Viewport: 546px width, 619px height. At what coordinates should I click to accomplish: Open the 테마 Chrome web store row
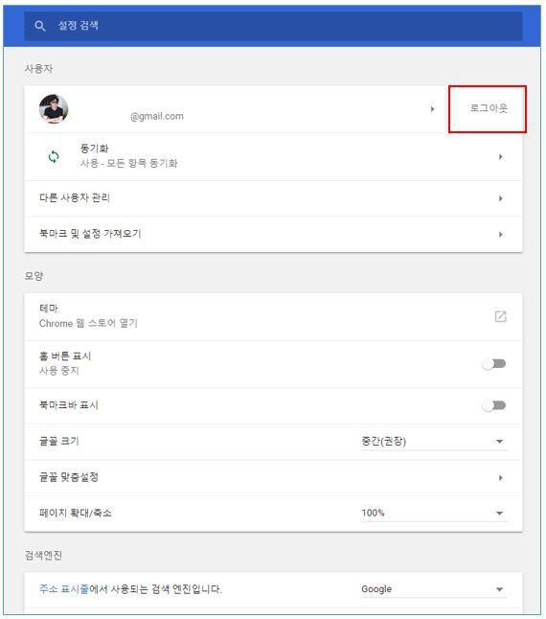tap(273, 316)
